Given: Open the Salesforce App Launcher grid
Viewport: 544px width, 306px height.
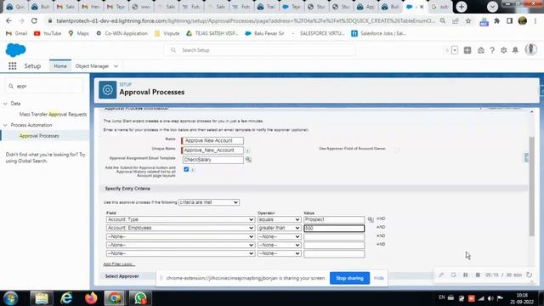Looking at the screenshot, I should pyautogui.click(x=13, y=66).
